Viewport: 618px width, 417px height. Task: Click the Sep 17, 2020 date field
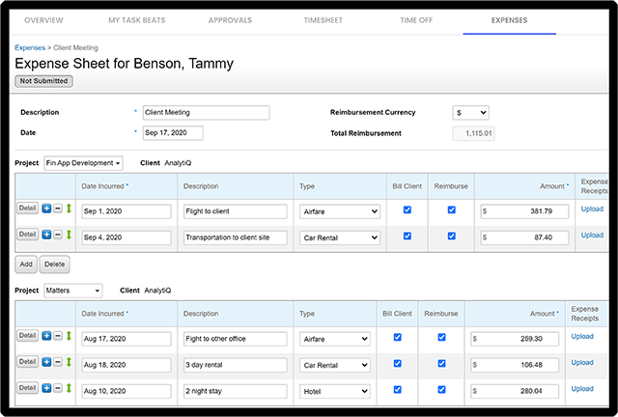click(173, 133)
